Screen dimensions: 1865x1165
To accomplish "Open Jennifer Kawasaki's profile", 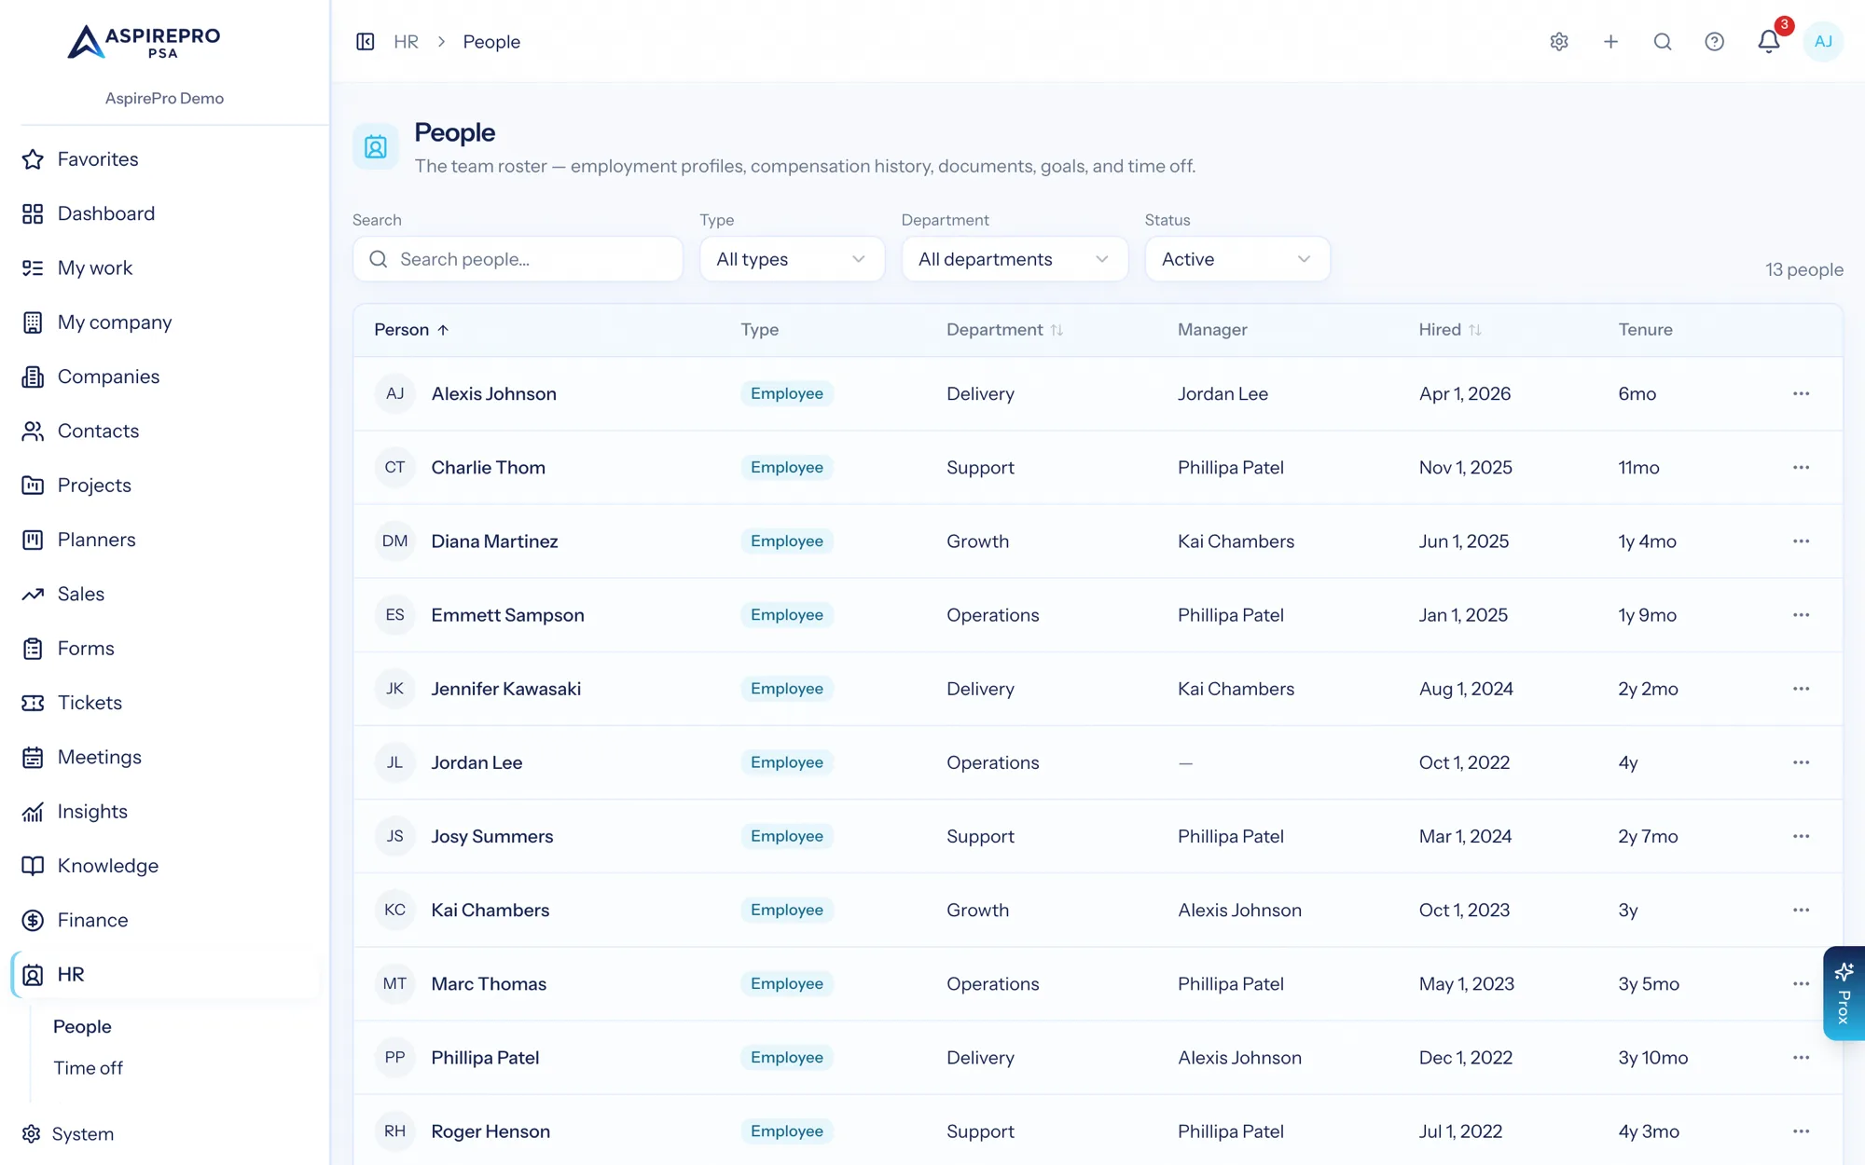I will coord(505,689).
